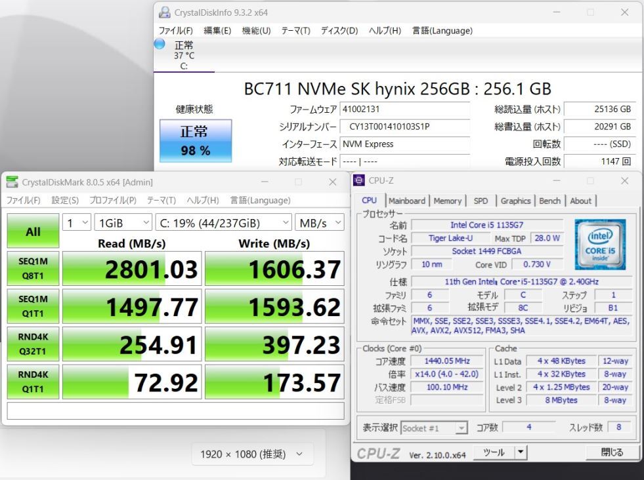Open 設定(S) menu in CrystalDiskMark

(65, 200)
